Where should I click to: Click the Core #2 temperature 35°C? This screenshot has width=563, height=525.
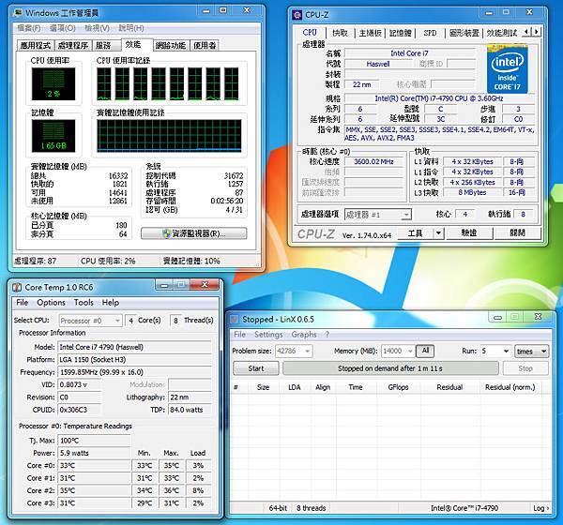94,490
